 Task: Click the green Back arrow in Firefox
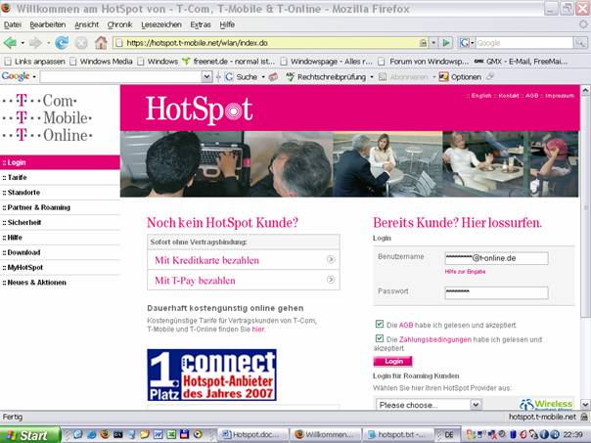pyautogui.click(x=10, y=43)
